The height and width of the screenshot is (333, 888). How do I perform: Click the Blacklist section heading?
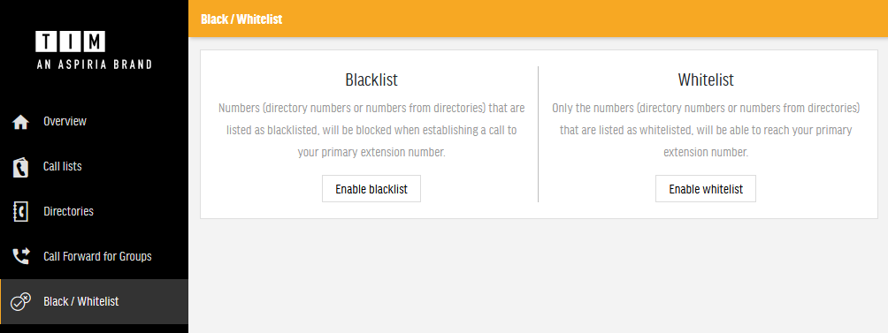[371, 79]
